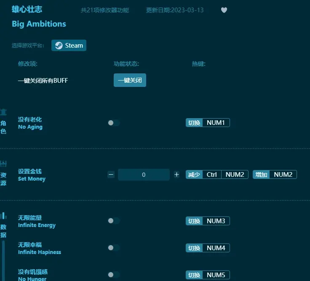310x281 pixels.
Task: Click the NUM1 hotkey for No Aging
Action: pyautogui.click(x=216, y=123)
